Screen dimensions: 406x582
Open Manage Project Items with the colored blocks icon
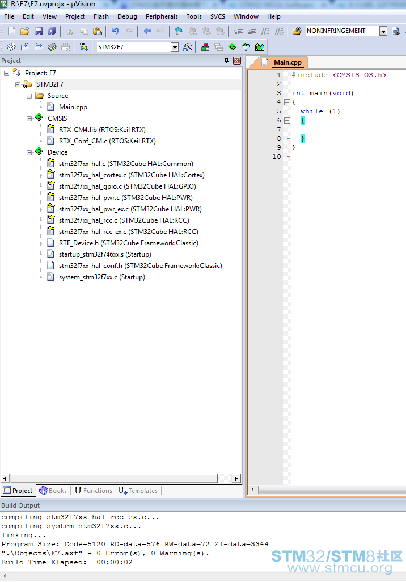point(205,47)
